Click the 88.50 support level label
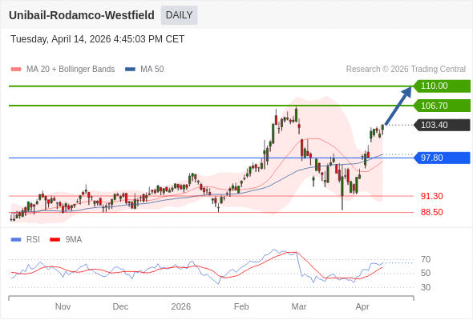This screenshot has height=320, width=473. tap(432, 212)
